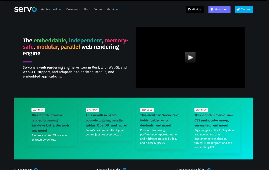Click the 'independent' teal headline word
The width and height of the screenshot is (269, 170).
tap(85, 40)
